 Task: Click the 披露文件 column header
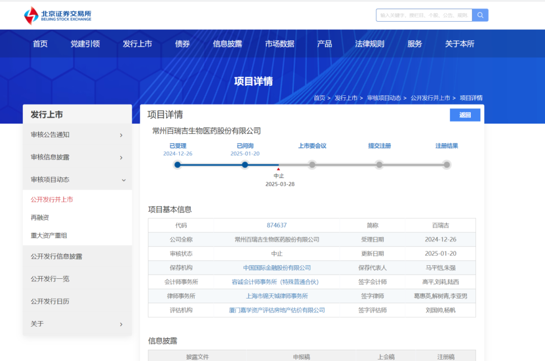[197, 357]
